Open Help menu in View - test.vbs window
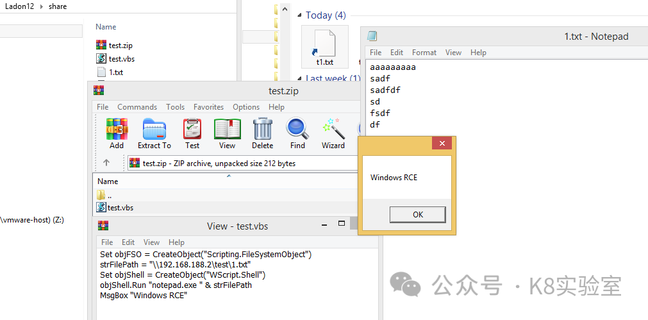Viewport: 648px width, 320px height. (x=176, y=242)
